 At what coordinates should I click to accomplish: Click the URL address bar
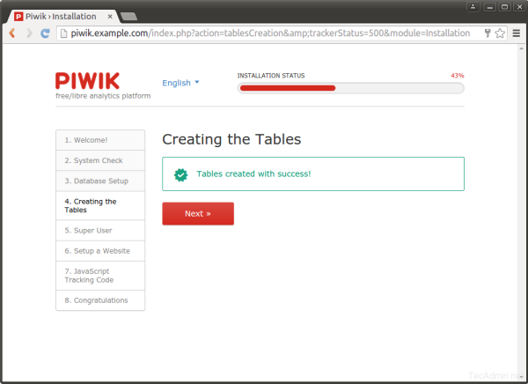click(264, 33)
